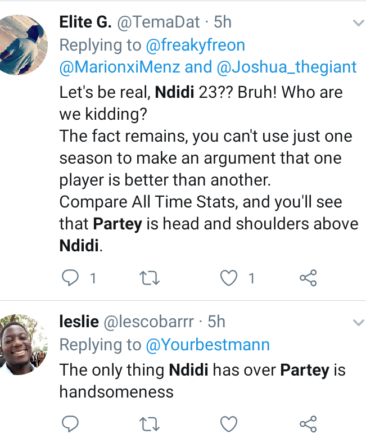This screenshot has width=366, height=438.
Task: Open @lescobarrr handle
Action: (x=148, y=322)
